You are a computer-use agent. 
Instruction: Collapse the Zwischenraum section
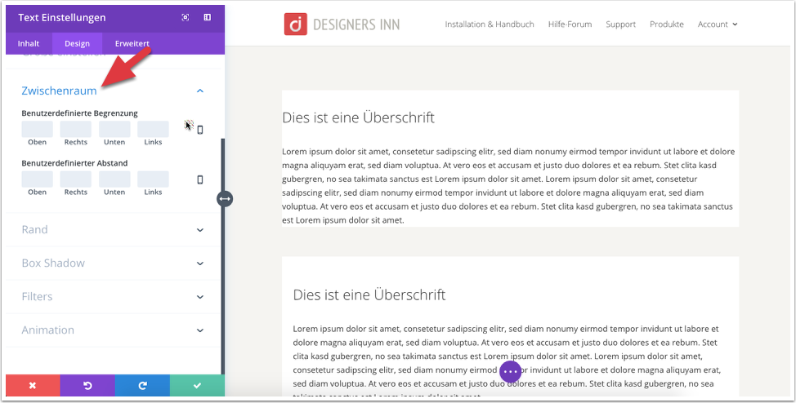200,91
